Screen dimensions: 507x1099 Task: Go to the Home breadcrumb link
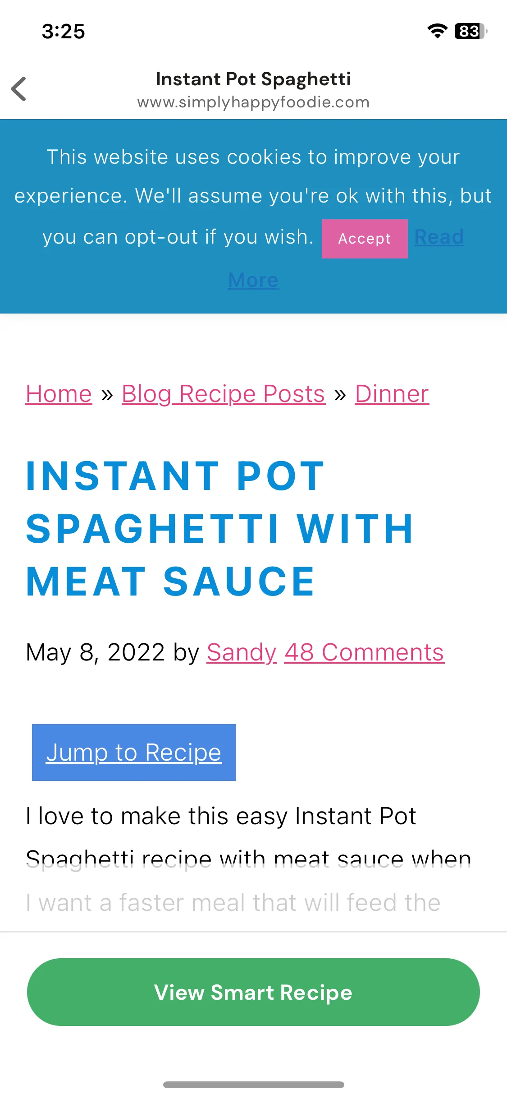coord(59,394)
